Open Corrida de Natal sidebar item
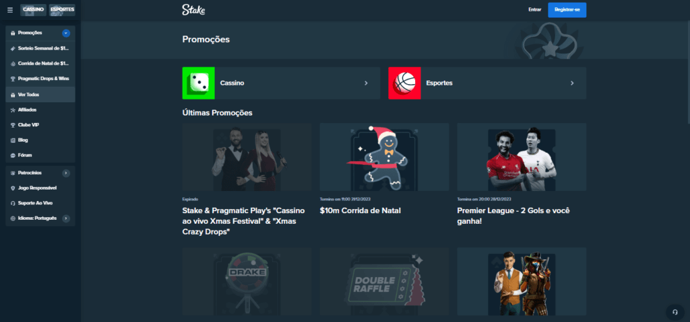 tap(40, 64)
